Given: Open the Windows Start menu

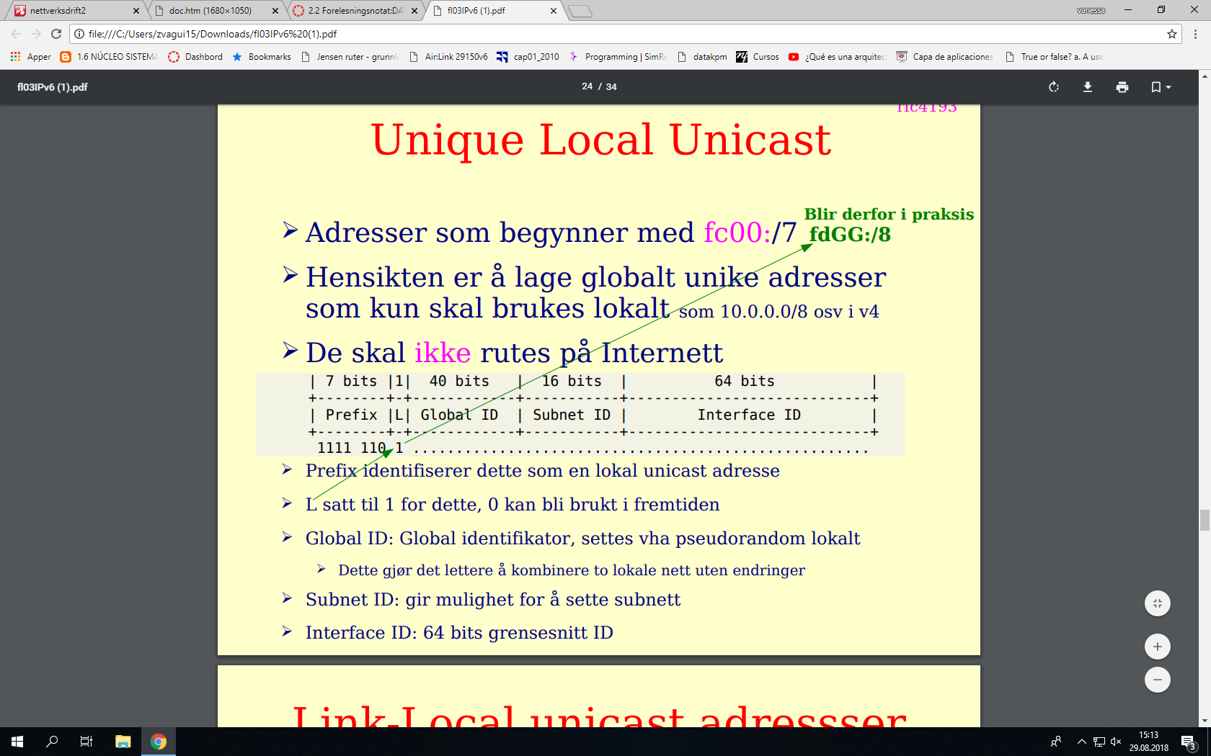Looking at the screenshot, I should click(x=17, y=742).
